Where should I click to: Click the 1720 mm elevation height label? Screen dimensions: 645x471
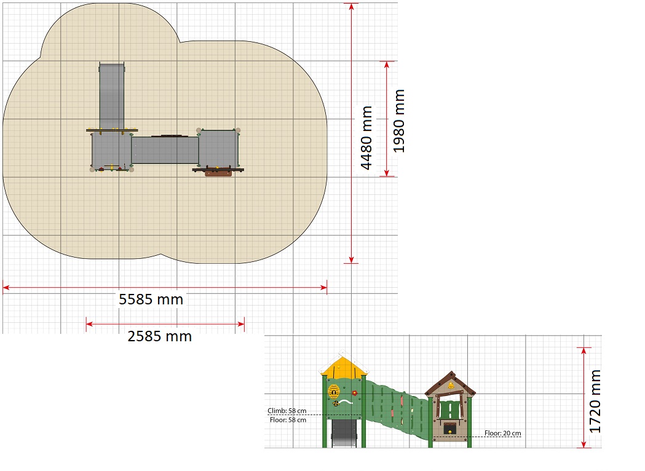(x=595, y=401)
